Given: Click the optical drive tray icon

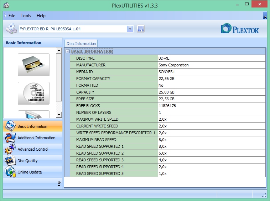Looking at the screenshot, I should (x=33, y=65).
